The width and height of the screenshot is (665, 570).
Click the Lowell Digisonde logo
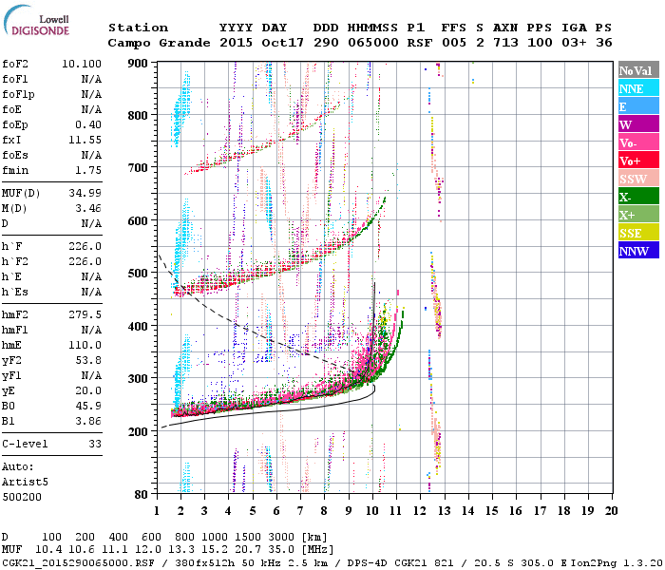[x=36, y=20]
